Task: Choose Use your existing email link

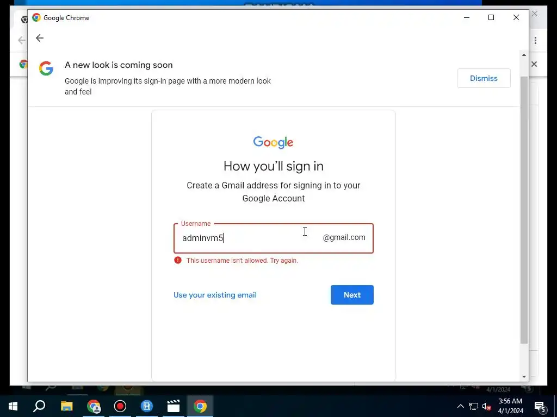Action: [215, 295]
